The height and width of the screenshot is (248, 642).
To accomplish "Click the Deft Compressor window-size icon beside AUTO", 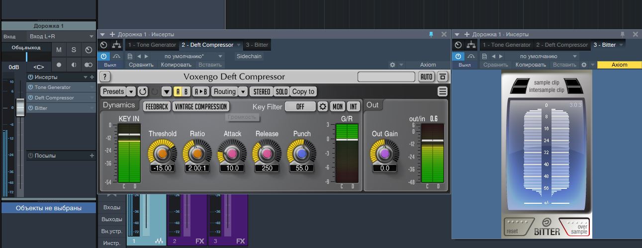I will click(442, 77).
